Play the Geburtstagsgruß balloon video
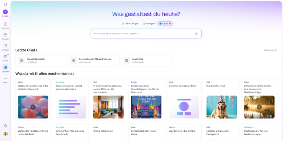Screen dimensions: 283x141 pyautogui.click(x=33, y=107)
